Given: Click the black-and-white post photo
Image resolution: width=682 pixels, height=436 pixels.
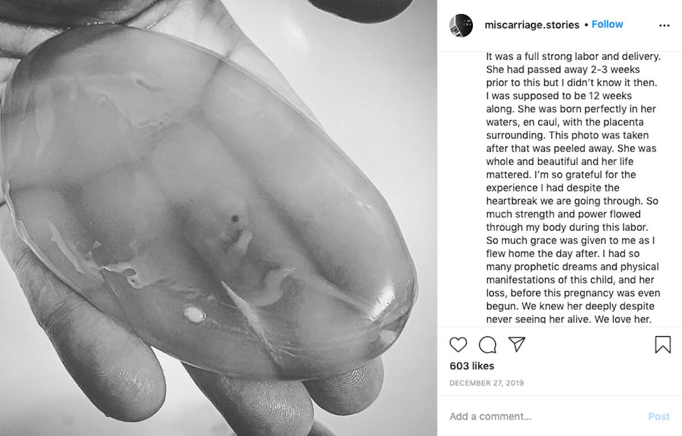Looking at the screenshot, I should click(x=218, y=218).
